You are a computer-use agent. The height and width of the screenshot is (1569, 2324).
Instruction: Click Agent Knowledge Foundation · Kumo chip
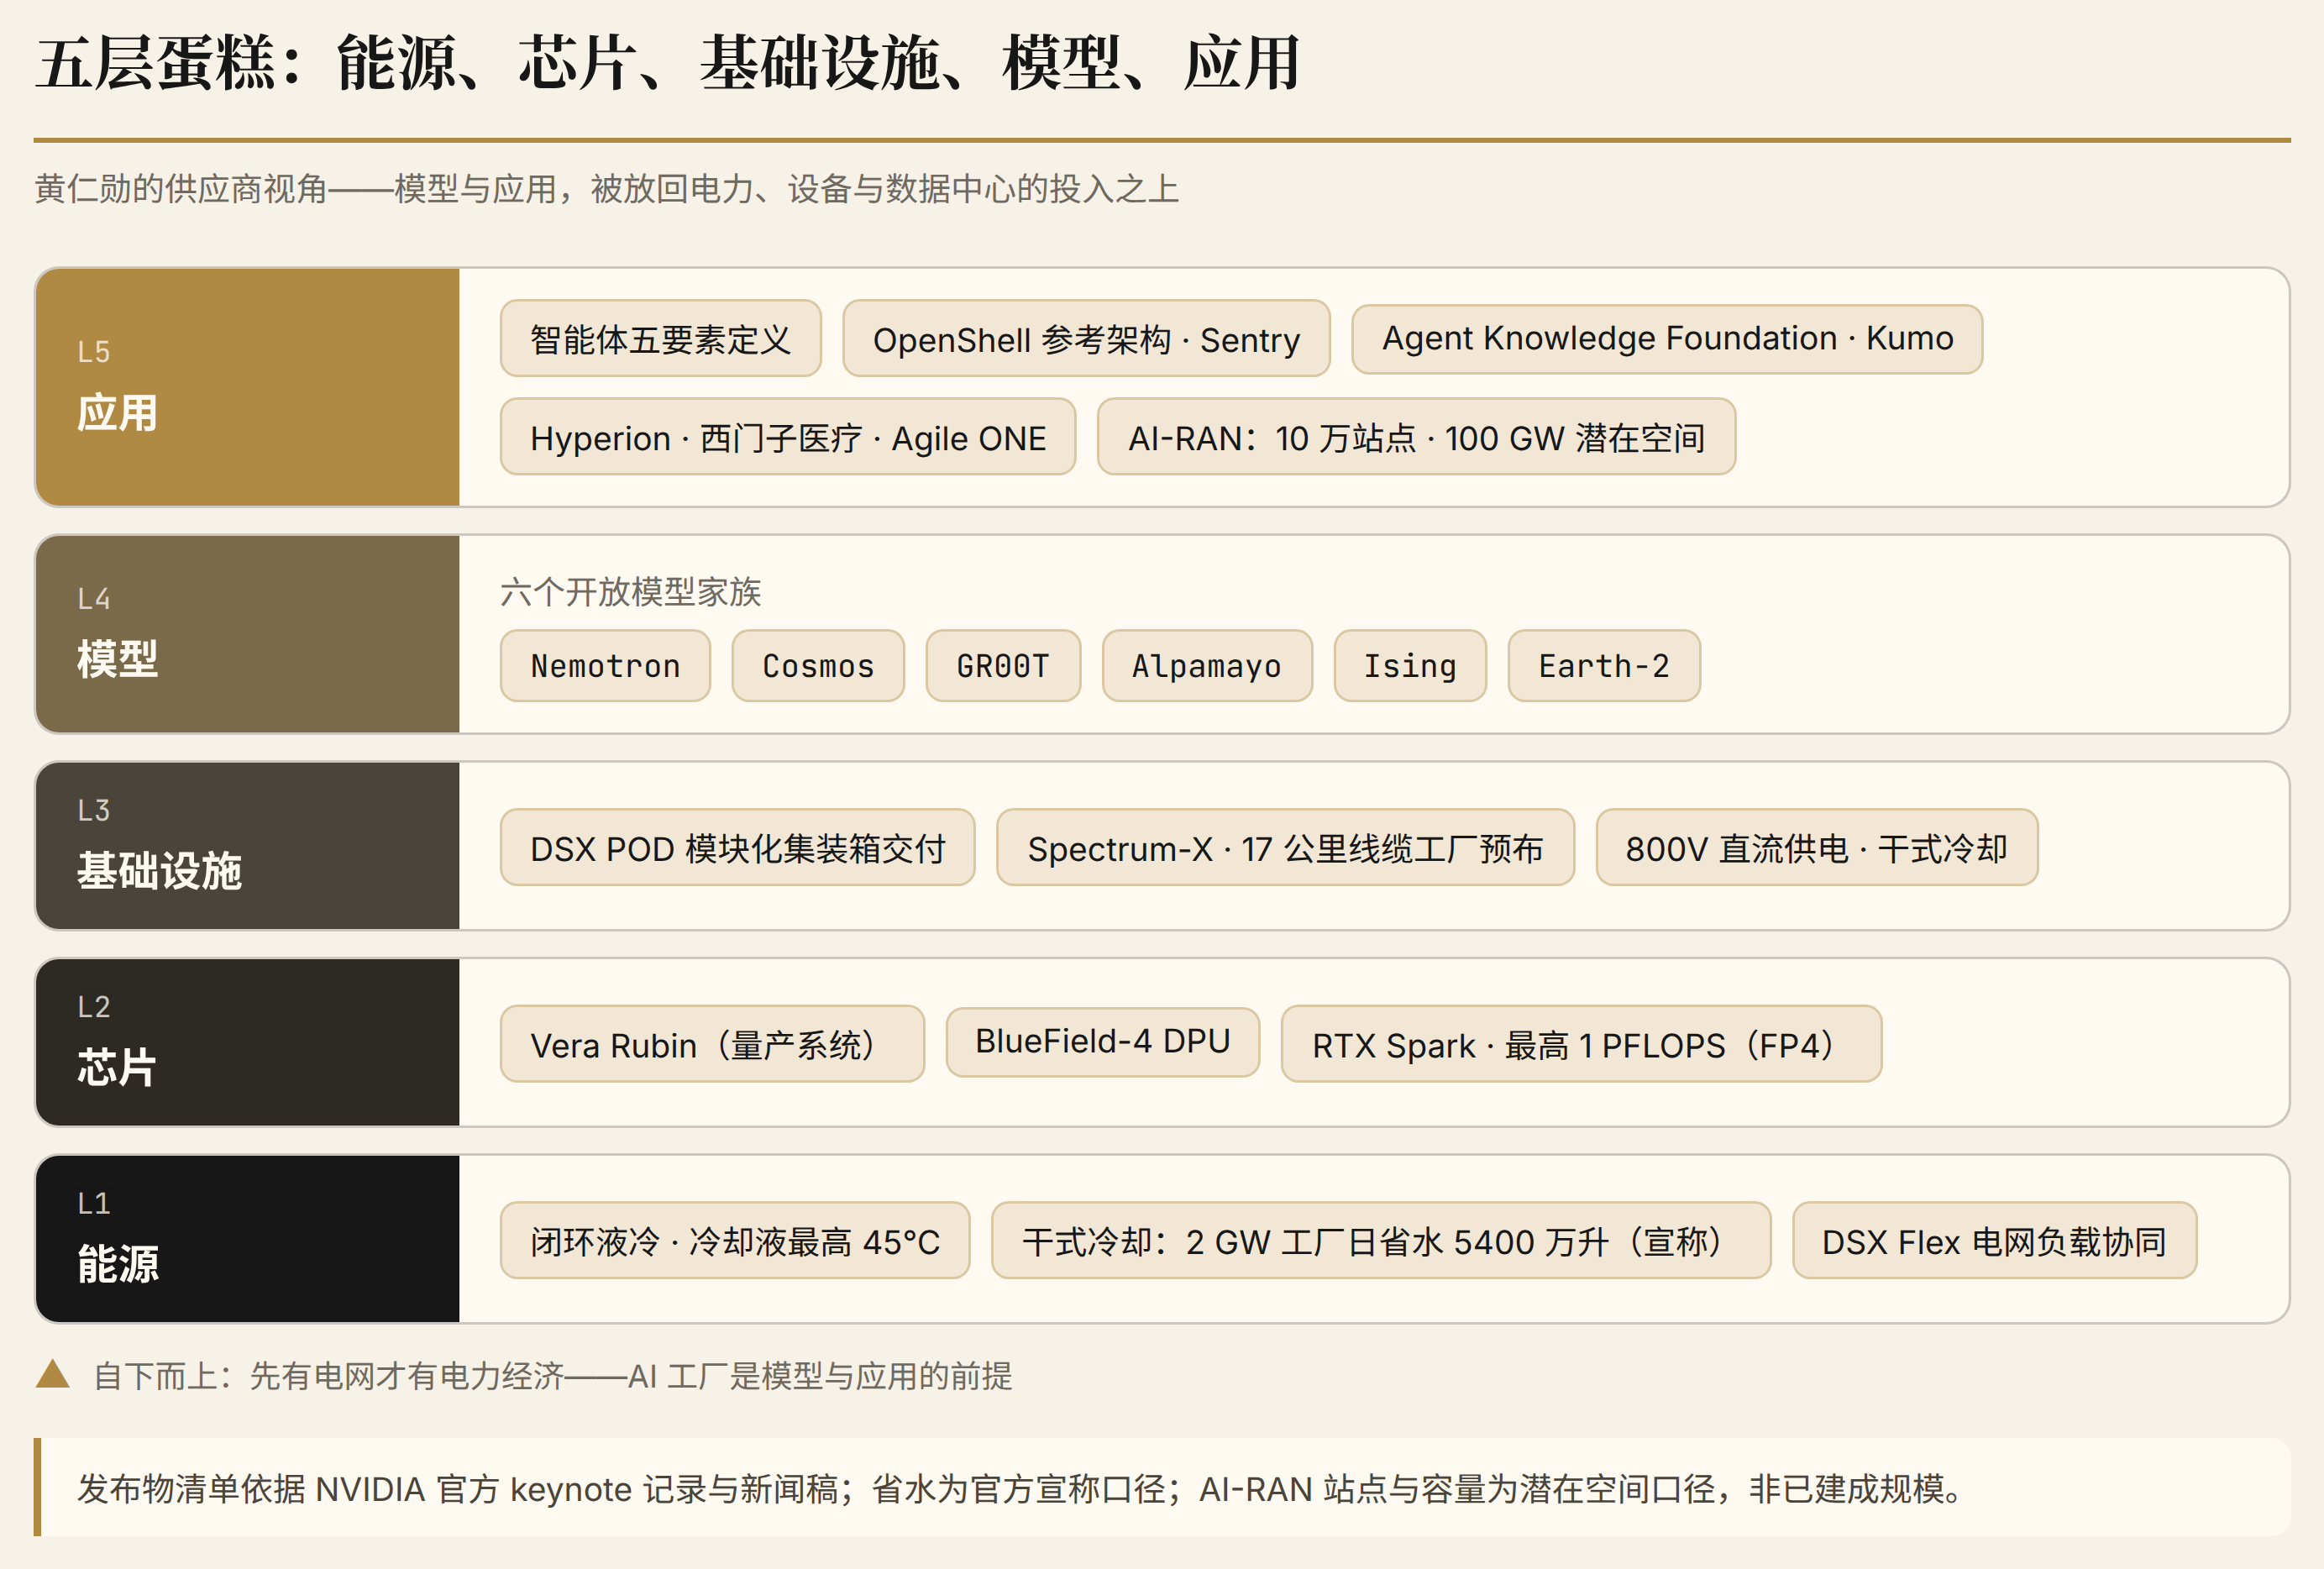[1666, 339]
